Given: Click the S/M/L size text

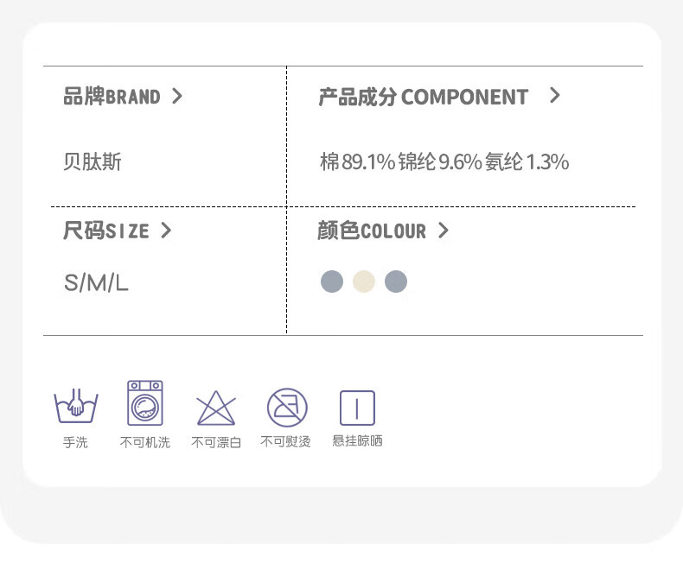Looking at the screenshot, I should click(96, 283).
